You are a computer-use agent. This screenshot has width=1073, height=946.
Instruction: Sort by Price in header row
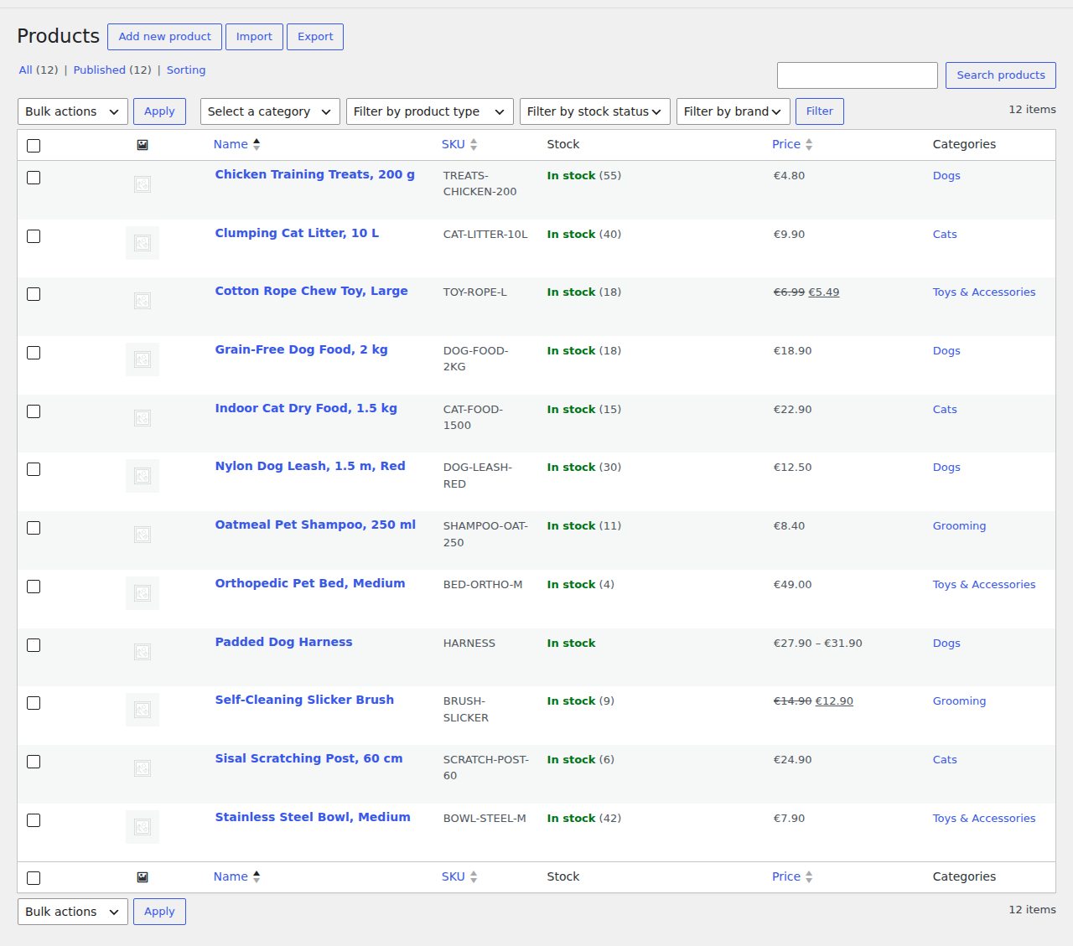(x=792, y=144)
